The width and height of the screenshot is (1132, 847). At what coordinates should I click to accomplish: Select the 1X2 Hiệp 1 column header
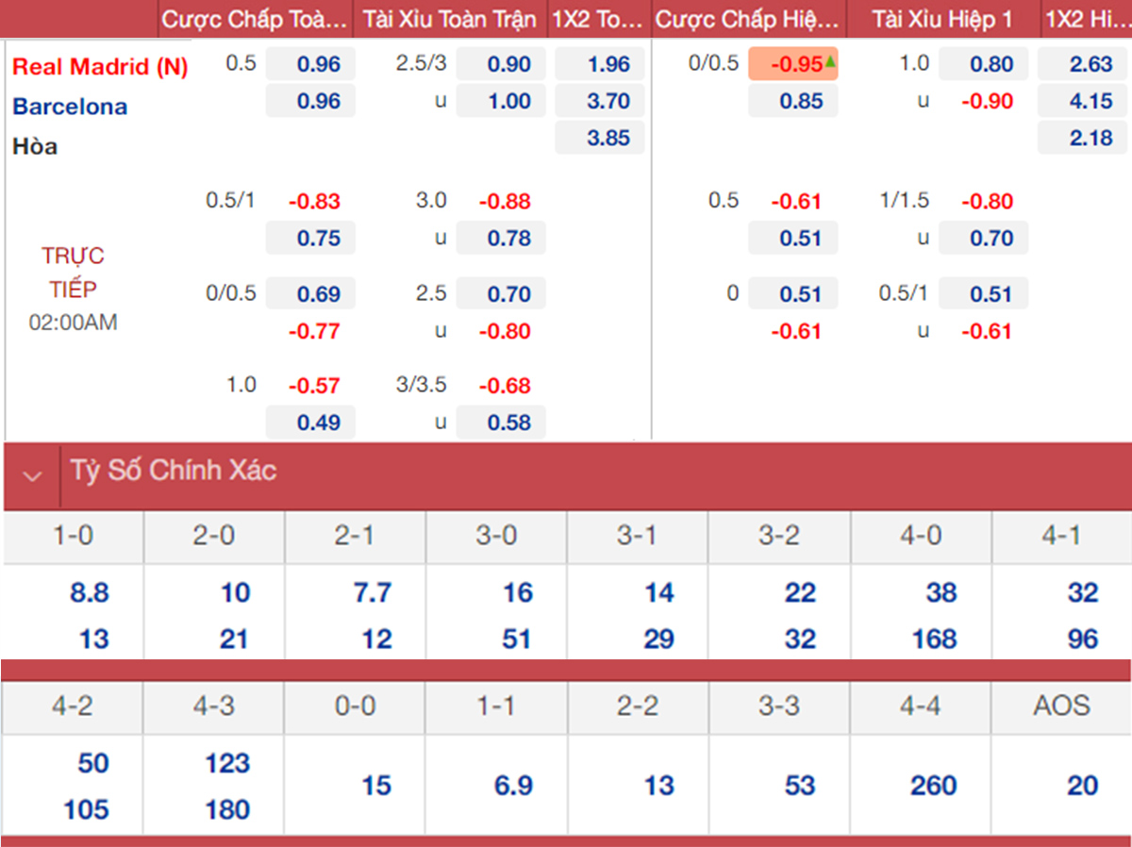point(1088,19)
